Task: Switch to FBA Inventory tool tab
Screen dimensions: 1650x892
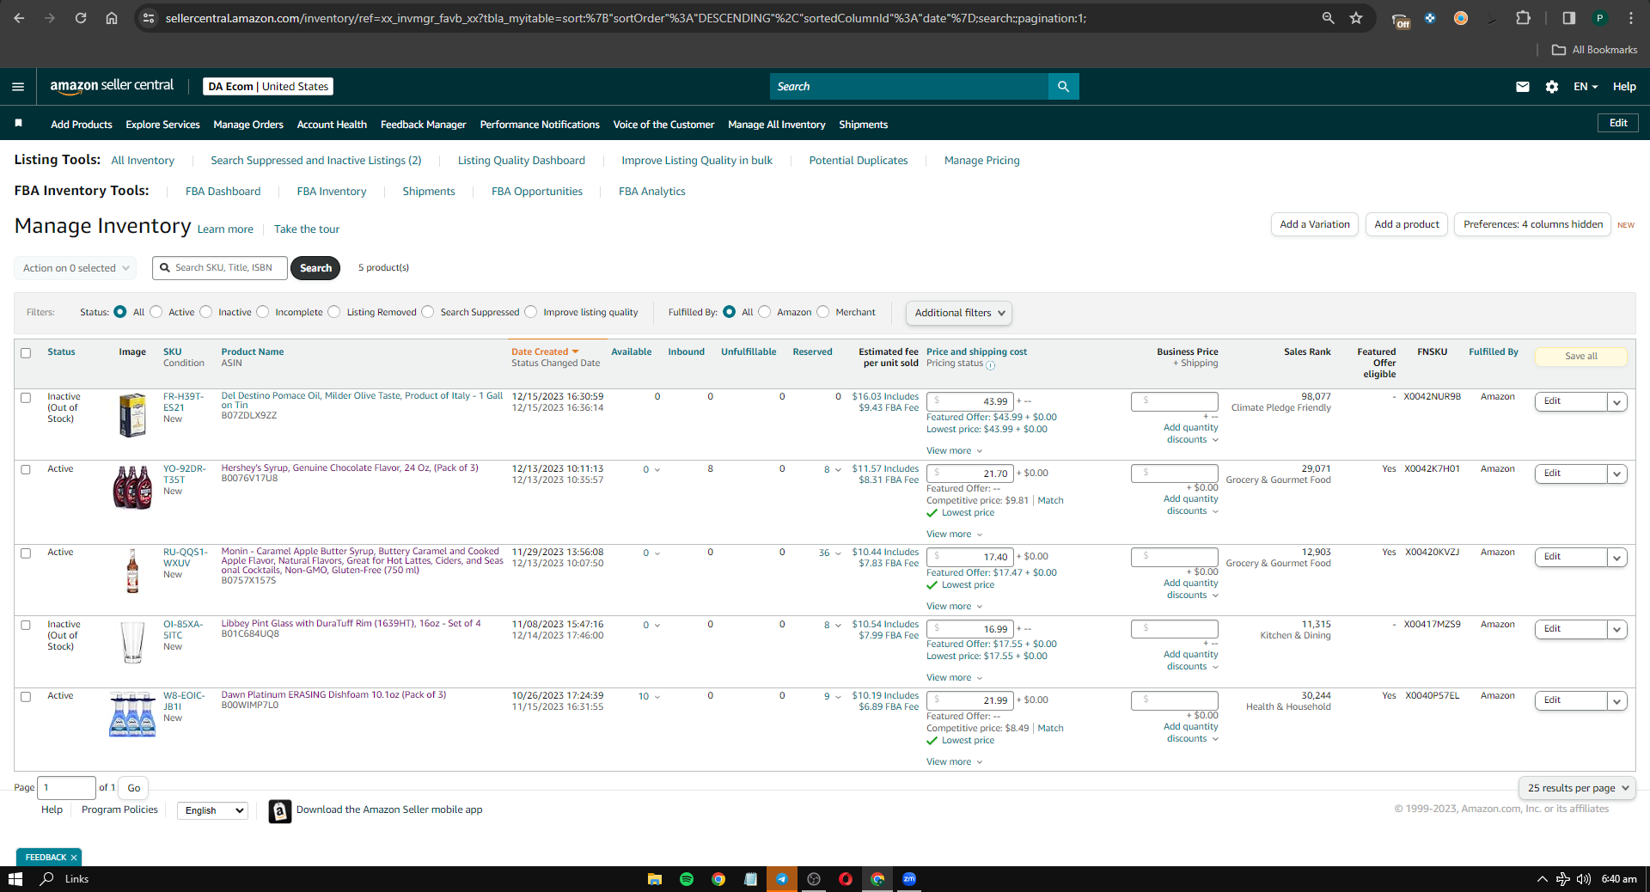Action: pos(332,192)
